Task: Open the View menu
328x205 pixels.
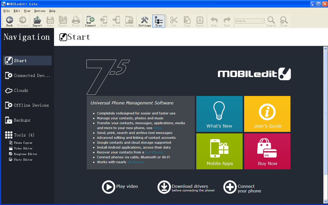Action: pyautogui.click(x=27, y=11)
